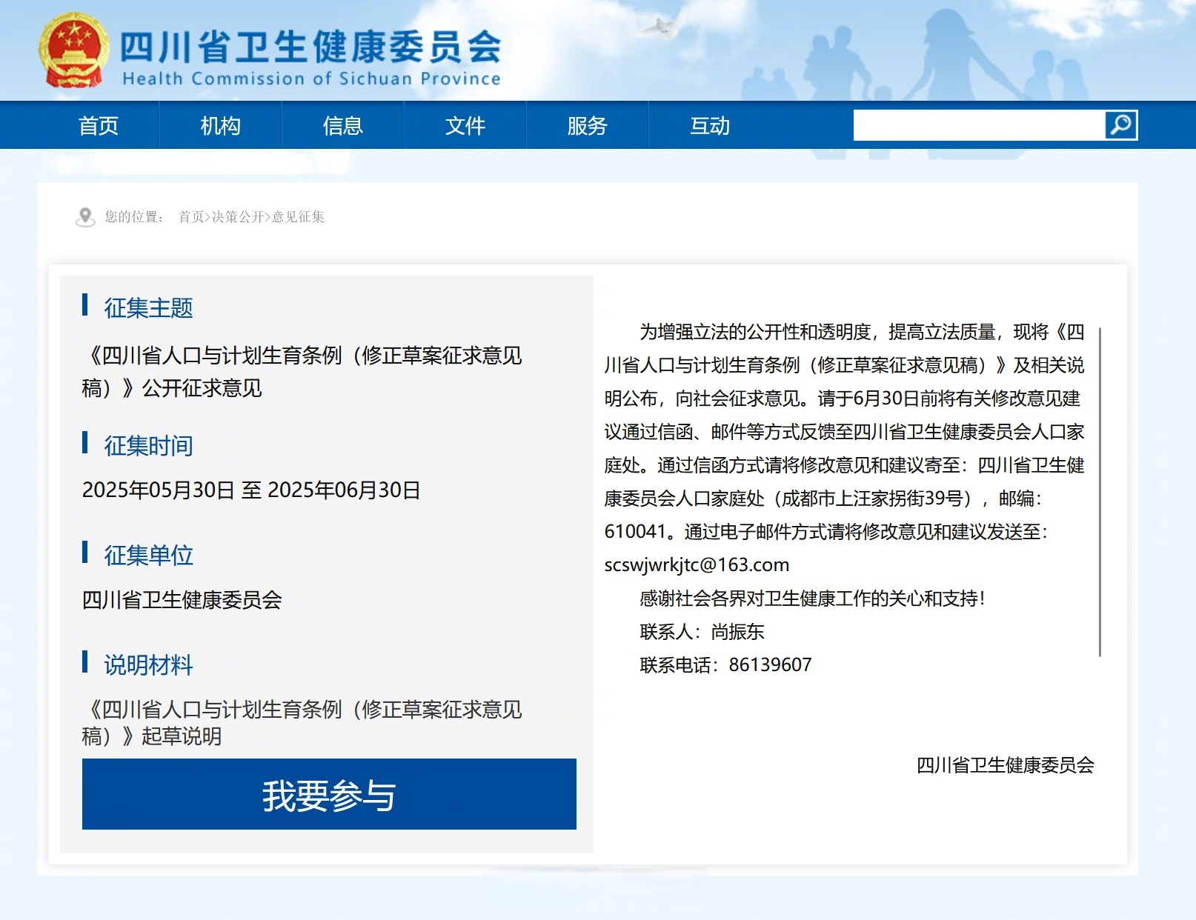1196x920 pixels.
Task: Click the 四川省卫生健康委员会 site title
Action: coord(310,46)
